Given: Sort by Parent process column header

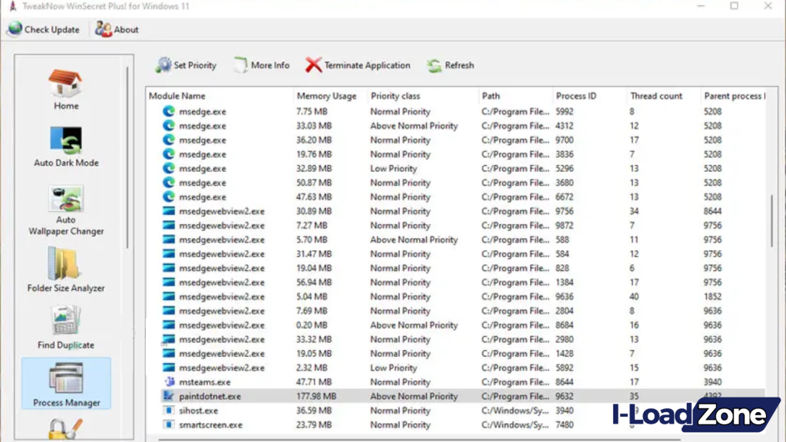Looking at the screenshot, I should (x=733, y=96).
